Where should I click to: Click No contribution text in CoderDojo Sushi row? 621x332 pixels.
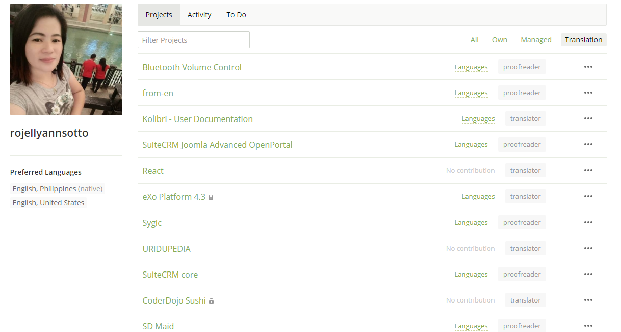[x=471, y=300]
